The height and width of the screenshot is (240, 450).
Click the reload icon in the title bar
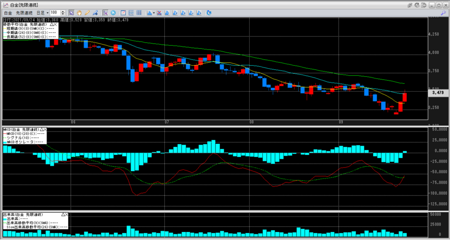(416, 5)
